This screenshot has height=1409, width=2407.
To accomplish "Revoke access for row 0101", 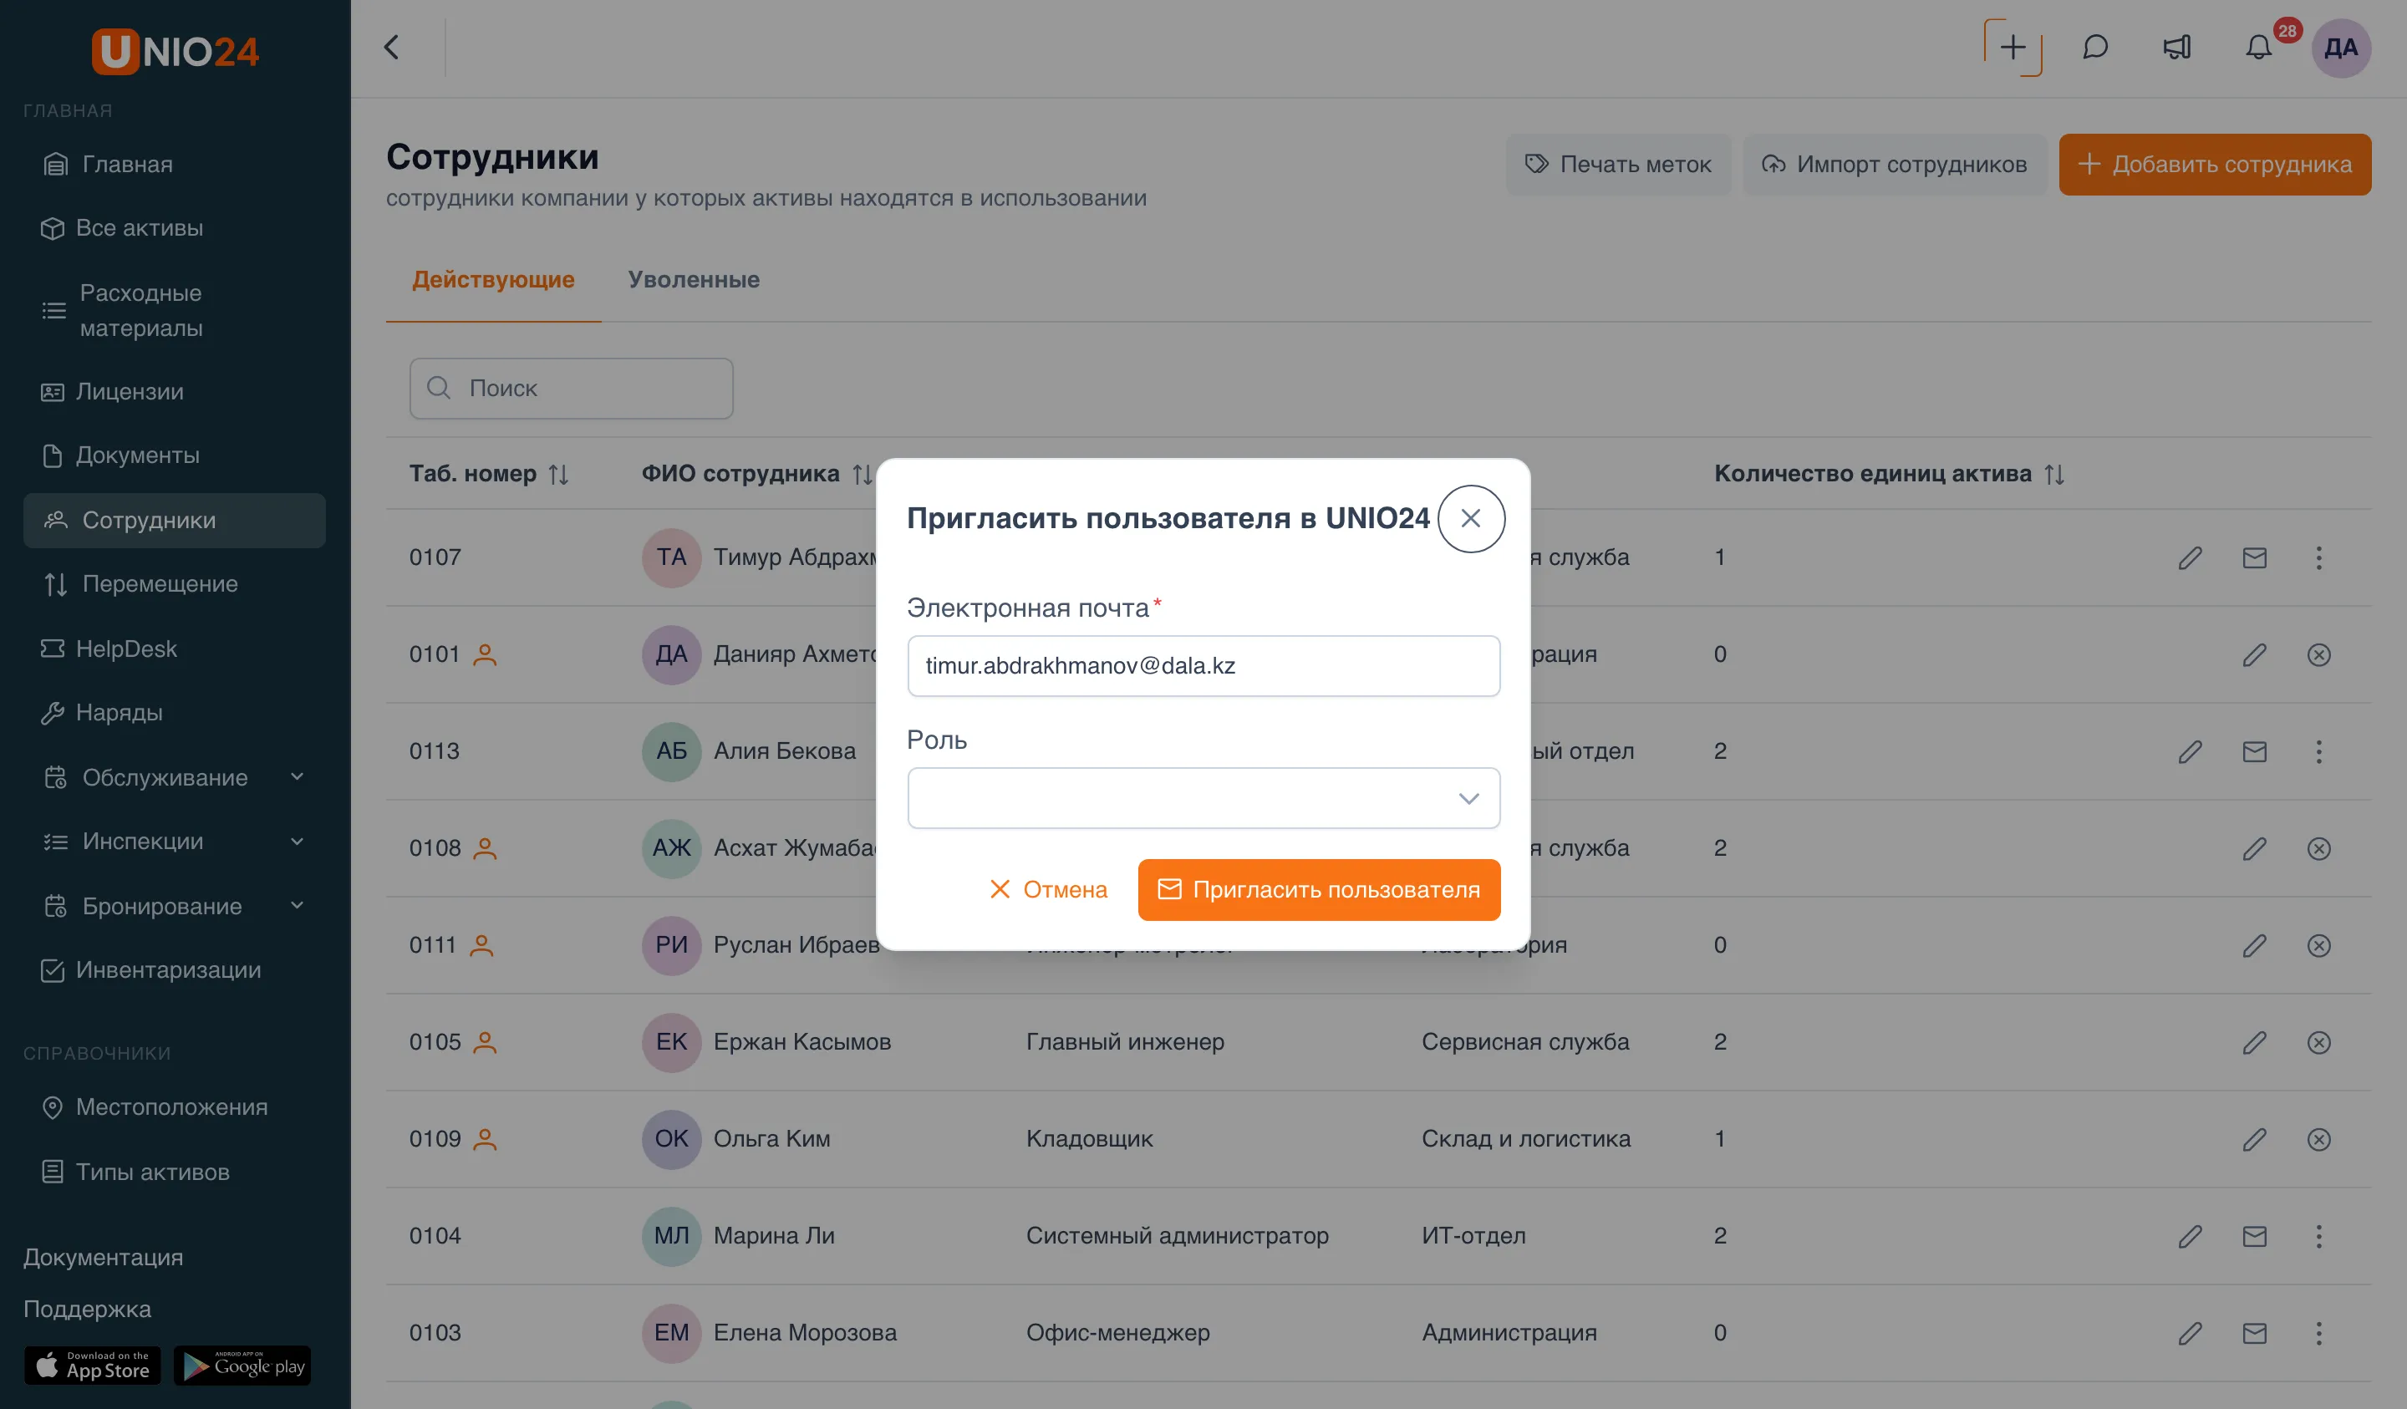I will tap(2318, 655).
